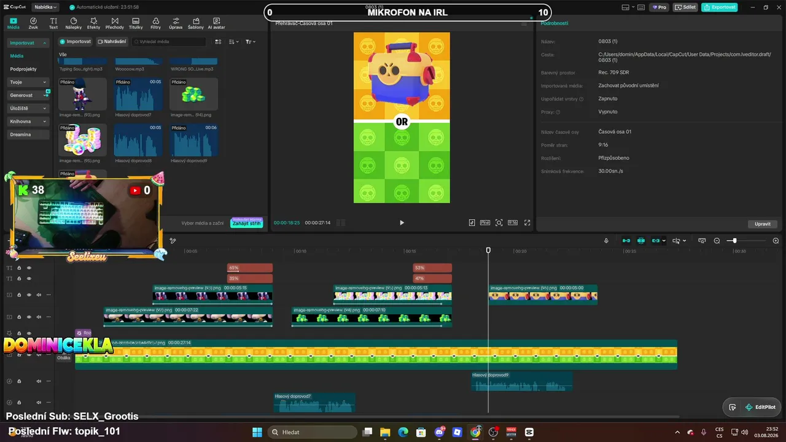The width and height of the screenshot is (786, 442).
Task: Play the preview video
Action: point(402,223)
